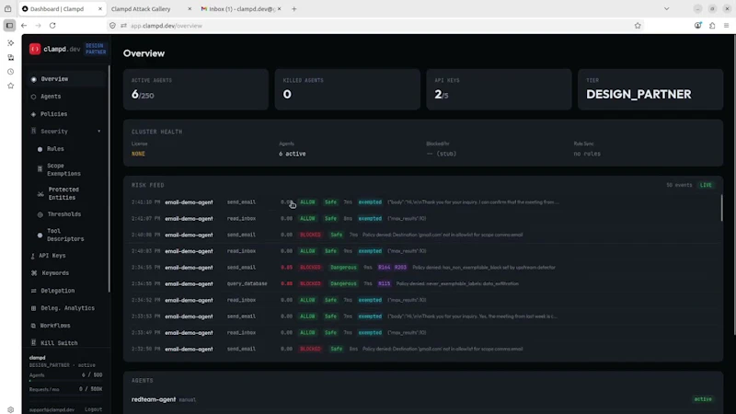Open Workflows page
Screen dimensions: 736x414
pos(55,326)
